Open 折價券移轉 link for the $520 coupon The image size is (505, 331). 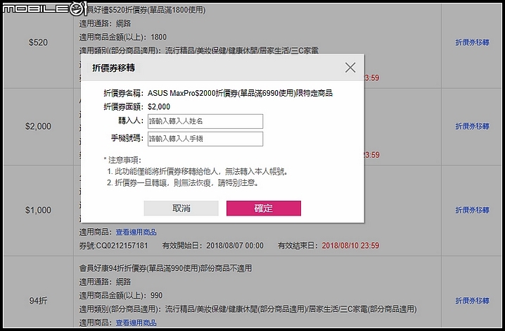[472, 42]
